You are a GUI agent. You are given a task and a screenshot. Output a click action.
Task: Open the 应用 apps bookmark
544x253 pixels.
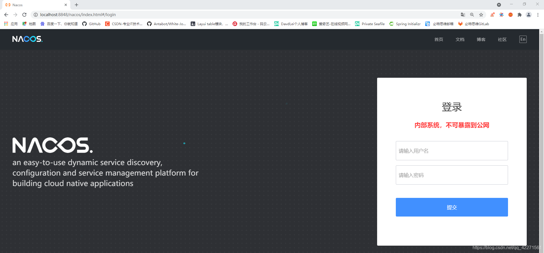11,24
